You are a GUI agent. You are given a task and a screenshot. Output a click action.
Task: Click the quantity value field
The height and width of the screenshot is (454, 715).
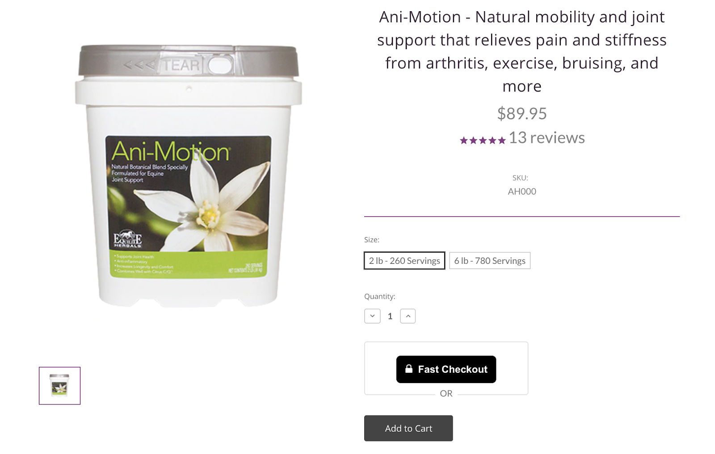pos(390,316)
